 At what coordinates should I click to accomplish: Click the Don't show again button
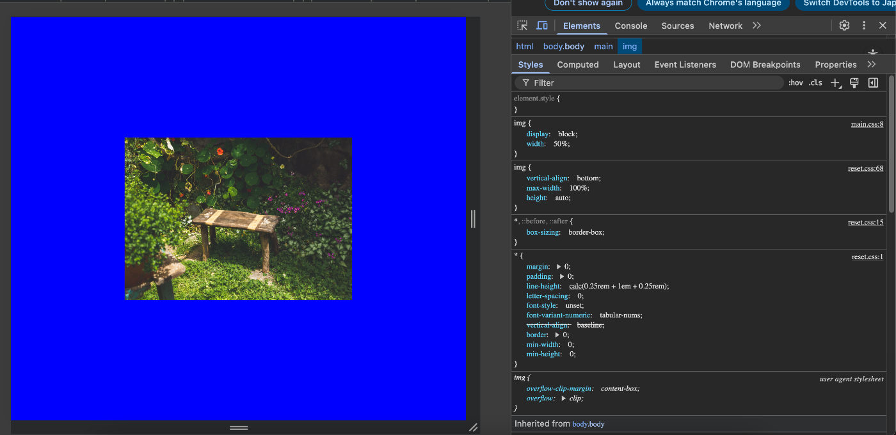coord(588,3)
